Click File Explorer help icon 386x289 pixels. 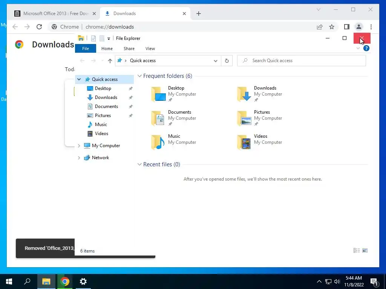366,48
